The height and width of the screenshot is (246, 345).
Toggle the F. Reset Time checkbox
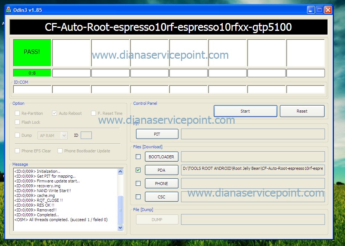tap(93, 113)
